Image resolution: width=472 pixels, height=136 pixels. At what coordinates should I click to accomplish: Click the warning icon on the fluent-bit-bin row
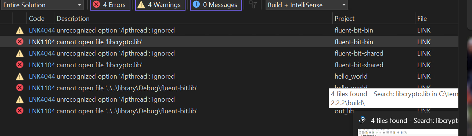coord(20,30)
